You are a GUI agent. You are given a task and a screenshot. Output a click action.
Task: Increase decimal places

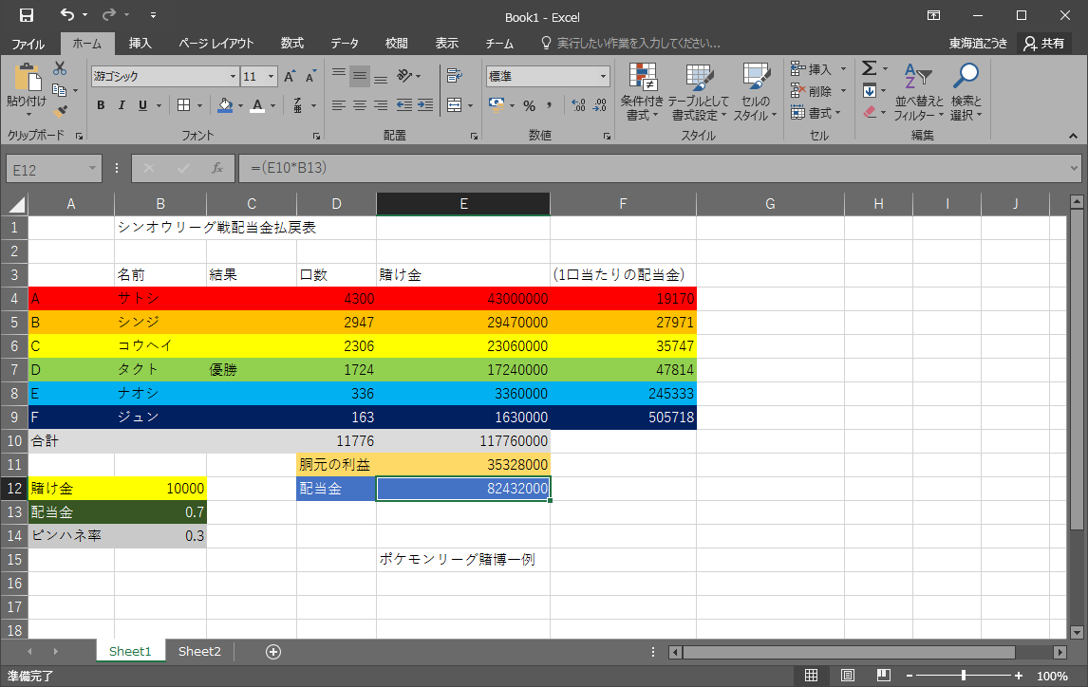coord(578,105)
